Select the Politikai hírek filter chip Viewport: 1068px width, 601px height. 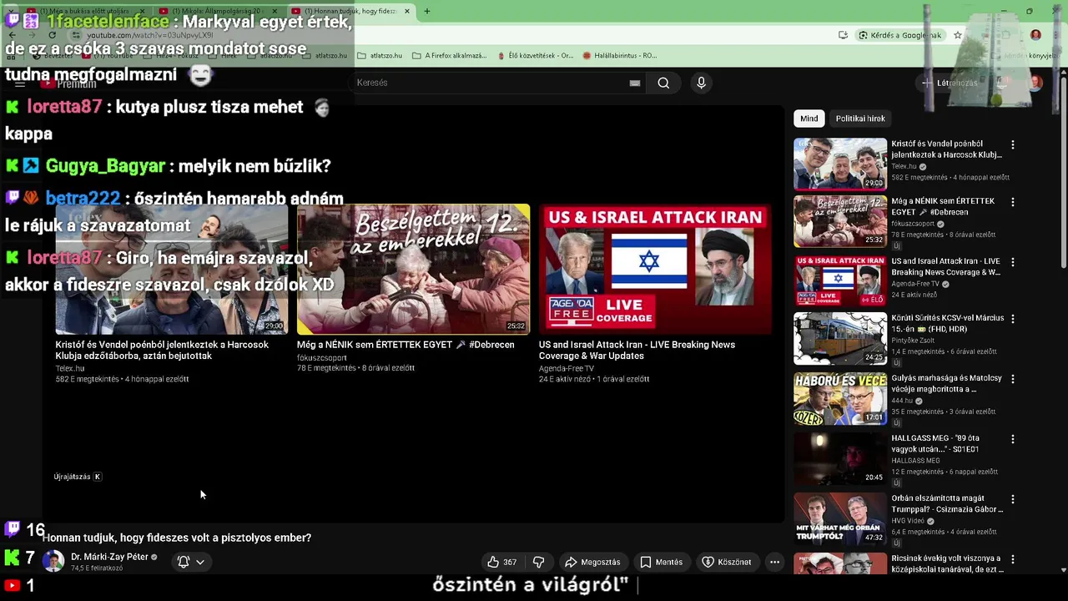tap(860, 119)
